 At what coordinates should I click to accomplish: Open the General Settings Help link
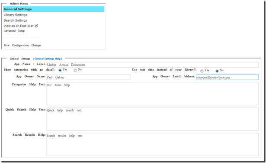tap(48, 59)
